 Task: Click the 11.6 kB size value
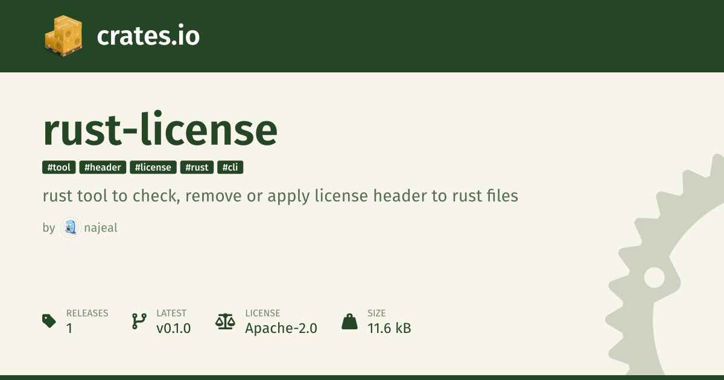389,328
